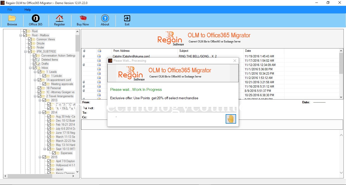Viewport: 346px width, 185px height.
Task: Select the envelope icon of RING THE BELL row
Action: [x=99, y=56]
